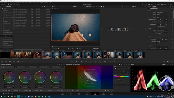Image resolution: width=174 pixels, height=98 pixels.
Task: Reset the Offset color wheel
Action: point(62,70)
